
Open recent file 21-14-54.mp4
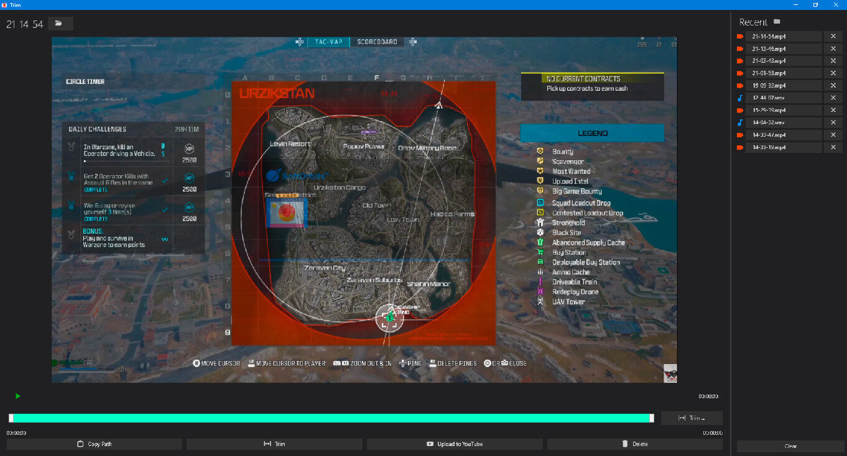coord(784,36)
